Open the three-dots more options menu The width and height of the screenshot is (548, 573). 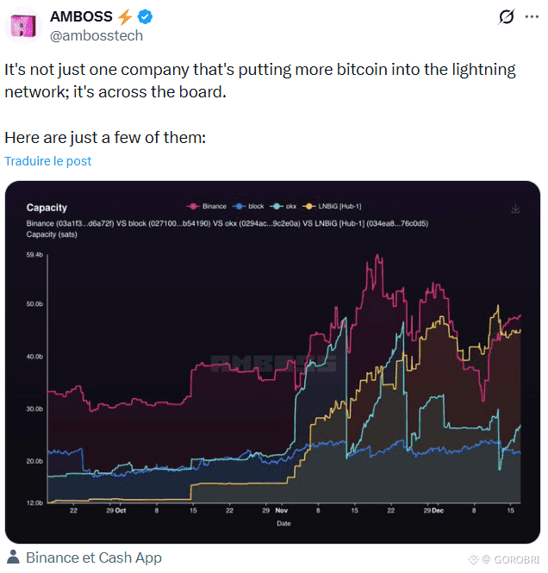(x=532, y=17)
